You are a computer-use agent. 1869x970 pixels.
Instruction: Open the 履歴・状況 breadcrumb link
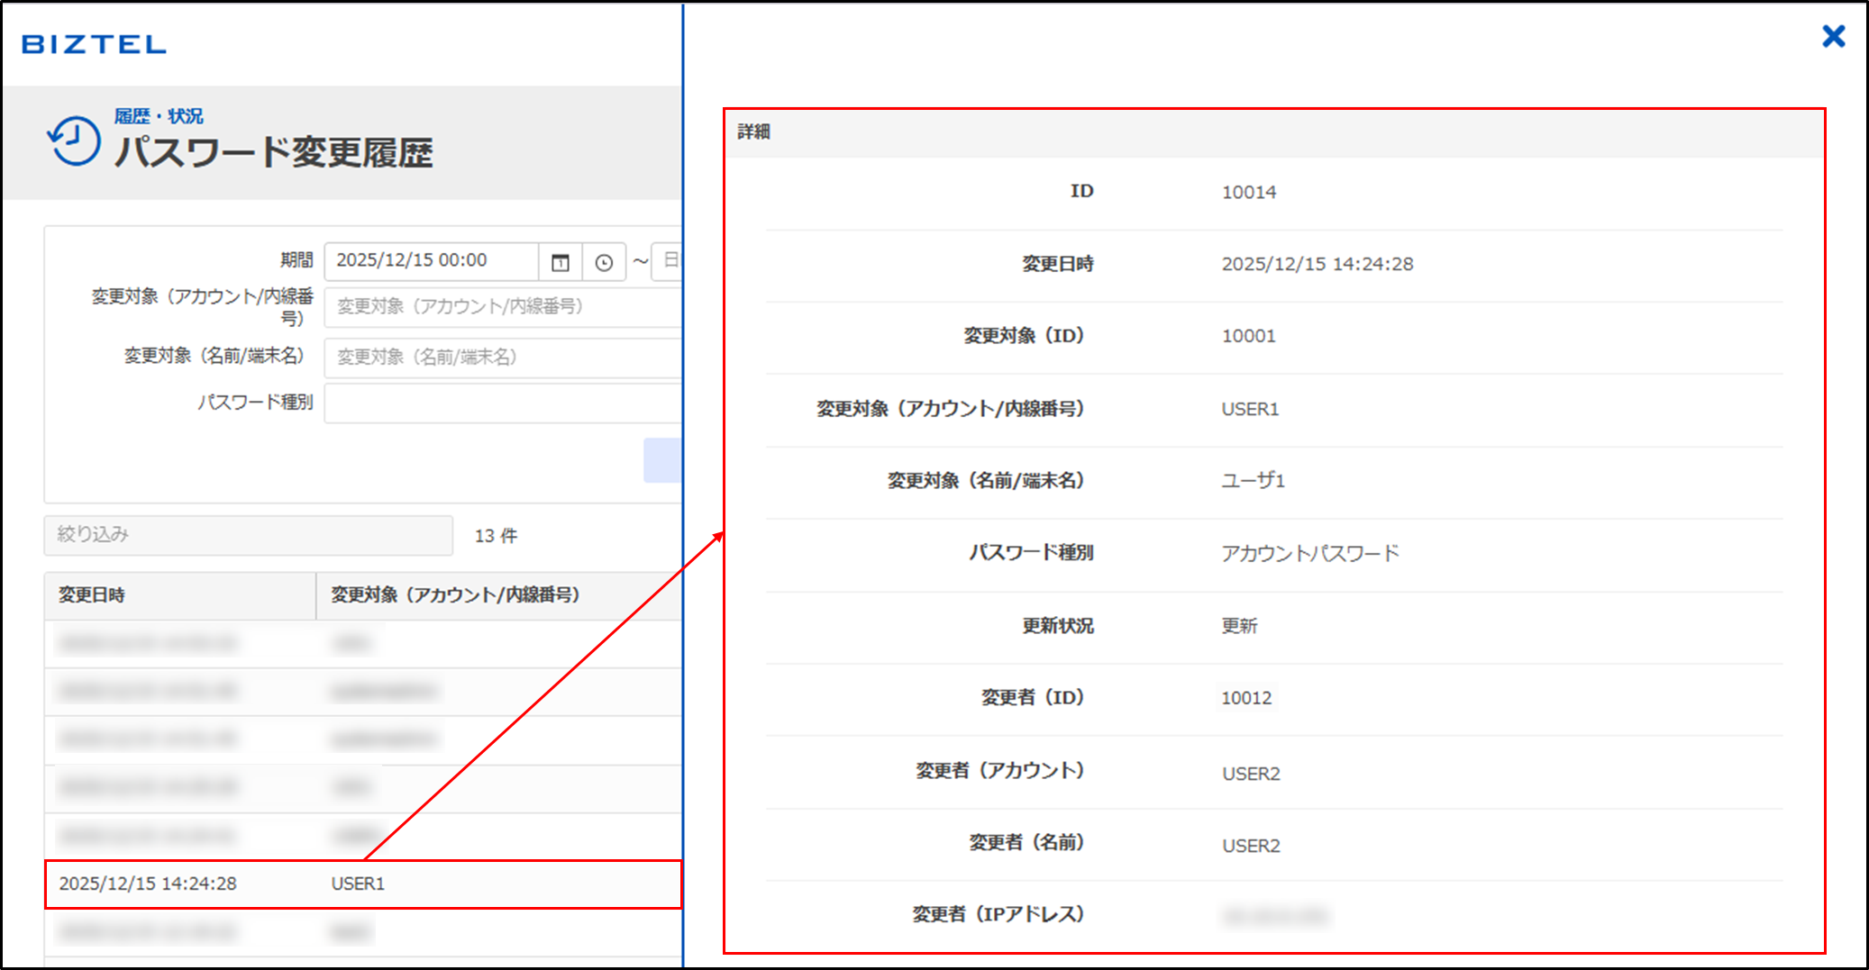(158, 116)
